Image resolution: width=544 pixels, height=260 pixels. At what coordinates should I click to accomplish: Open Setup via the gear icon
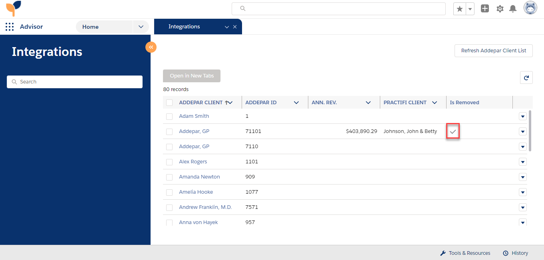click(500, 8)
